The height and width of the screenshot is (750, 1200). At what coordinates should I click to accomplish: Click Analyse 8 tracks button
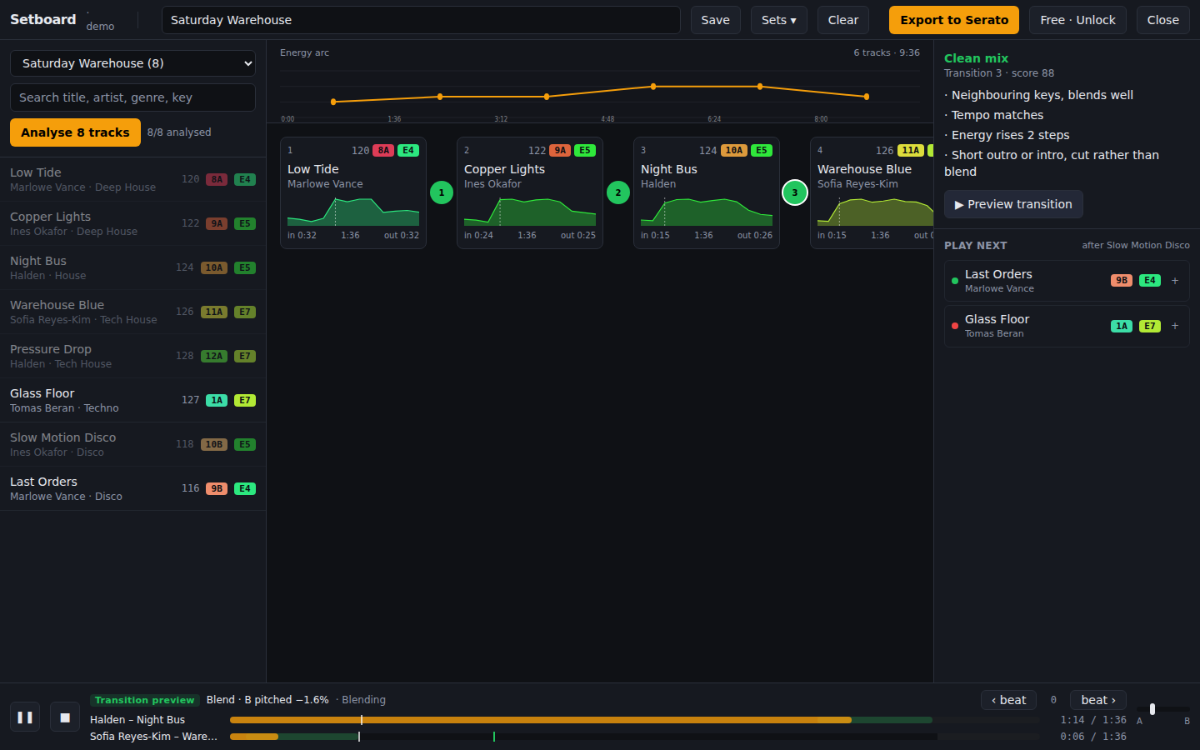tap(75, 132)
